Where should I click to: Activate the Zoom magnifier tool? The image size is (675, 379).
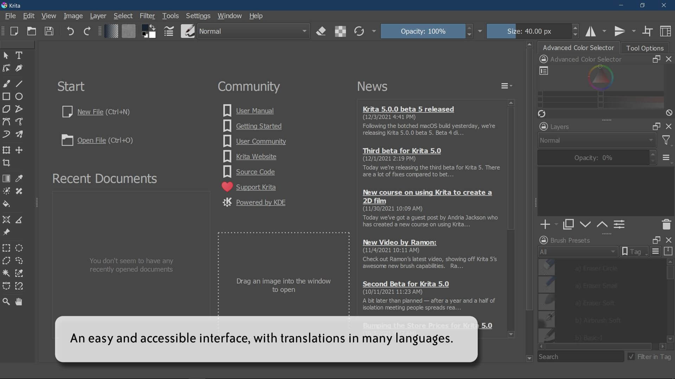[6, 302]
